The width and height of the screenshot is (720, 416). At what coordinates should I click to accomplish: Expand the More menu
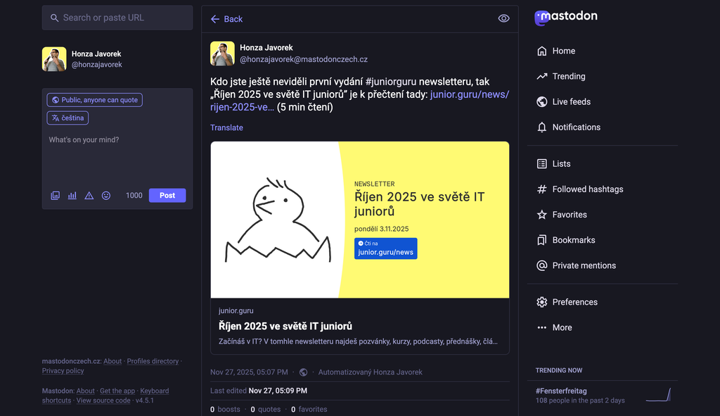pyautogui.click(x=562, y=327)
